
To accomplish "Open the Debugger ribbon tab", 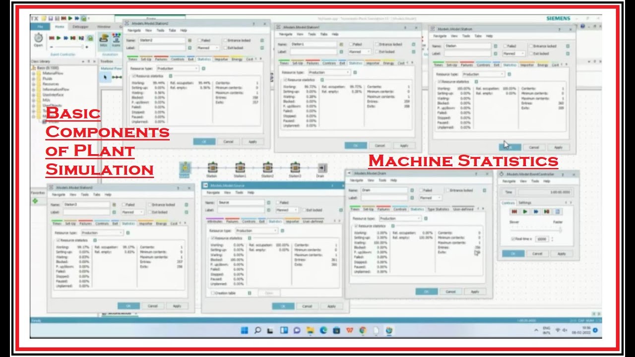I will click(80, 26).
